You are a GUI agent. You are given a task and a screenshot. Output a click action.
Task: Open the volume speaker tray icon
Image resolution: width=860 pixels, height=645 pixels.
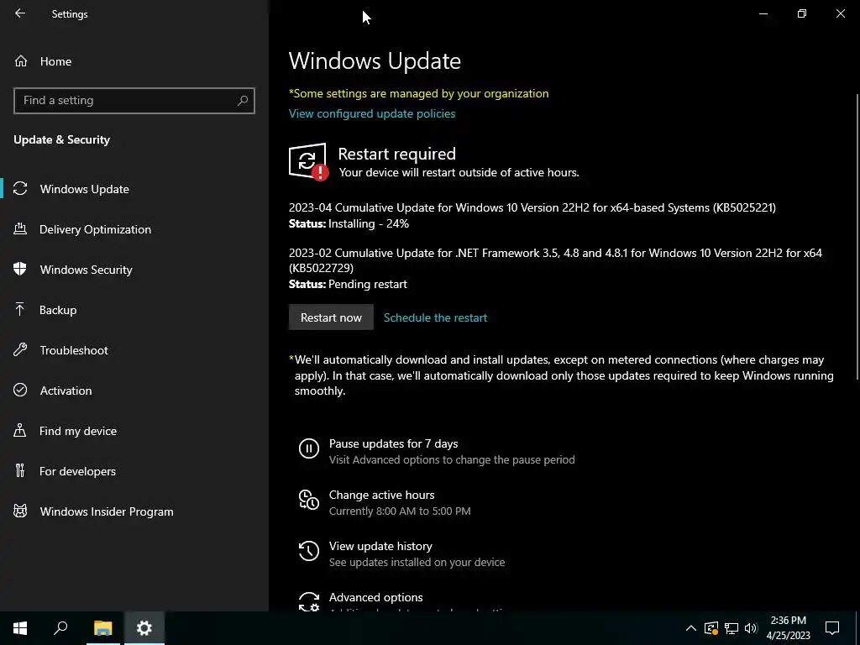pyautogui.click(x=751, y=628)
